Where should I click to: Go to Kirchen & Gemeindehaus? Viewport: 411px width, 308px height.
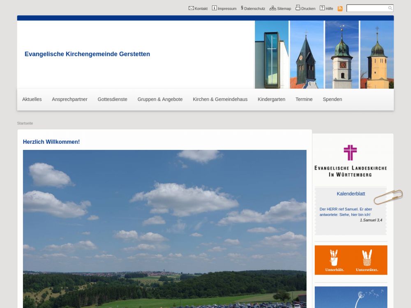click(x=220, y=99)
